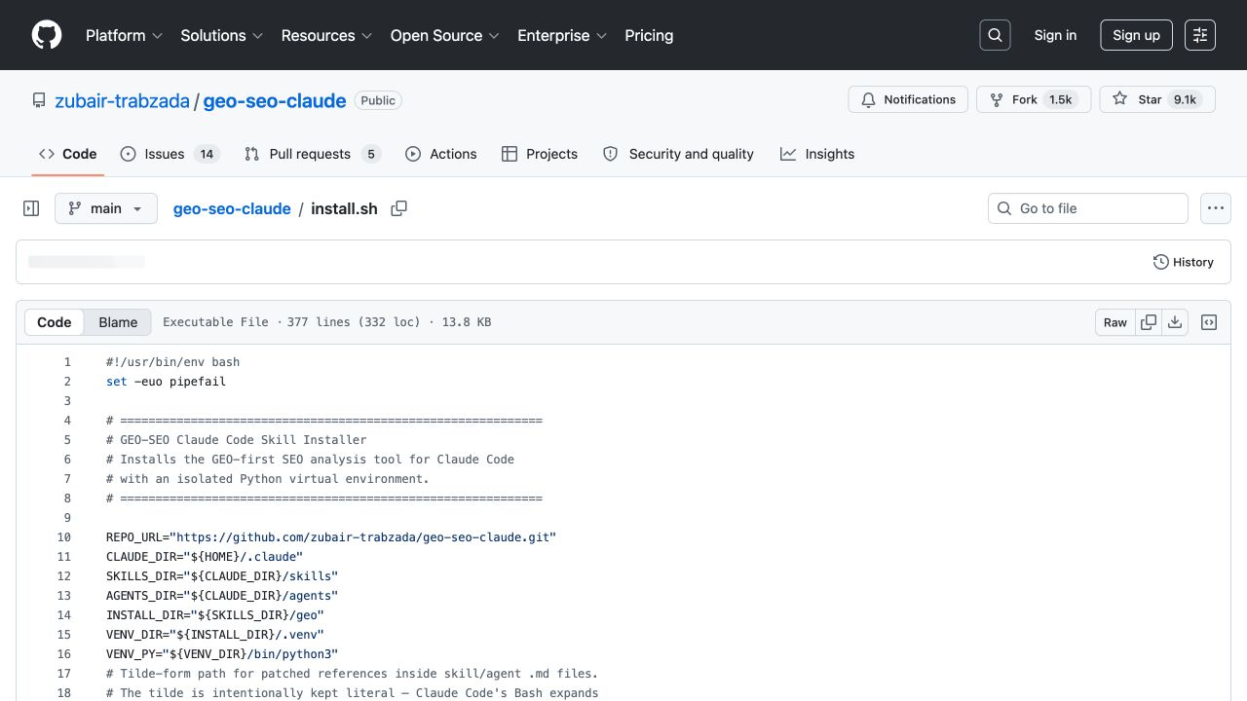Click the CLAUDE_DIR code line
The width and height of the screenshot is (1247, 701).
[205, 557]
